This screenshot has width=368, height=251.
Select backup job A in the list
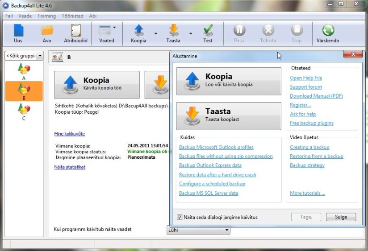pyautogui.click(x=24, y=71)
